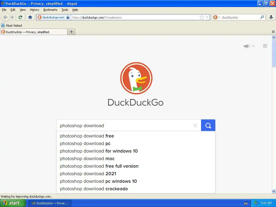The height and width of the screenshot is (207, 276).
Task: Click the magnifier in the browser search box
Action: [x=262, y=17]
